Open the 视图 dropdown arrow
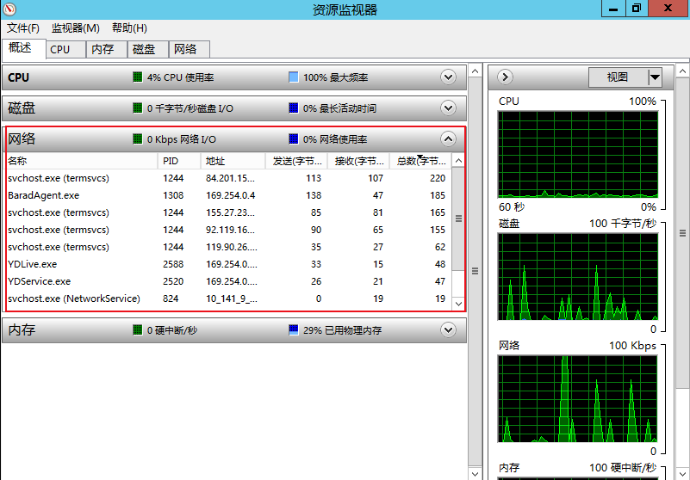690x480 pixels. pyautogui.click(x=655, y=77)
